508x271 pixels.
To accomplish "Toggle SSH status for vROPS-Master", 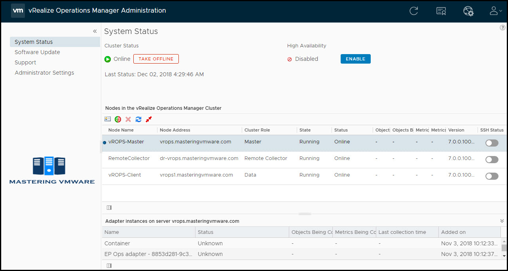I will point(492,143).
